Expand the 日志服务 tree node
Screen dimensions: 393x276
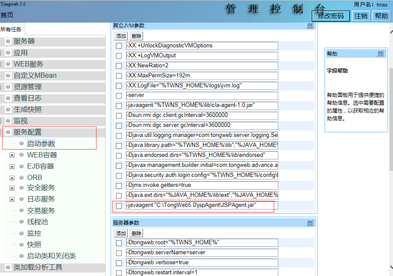[12, 200]
